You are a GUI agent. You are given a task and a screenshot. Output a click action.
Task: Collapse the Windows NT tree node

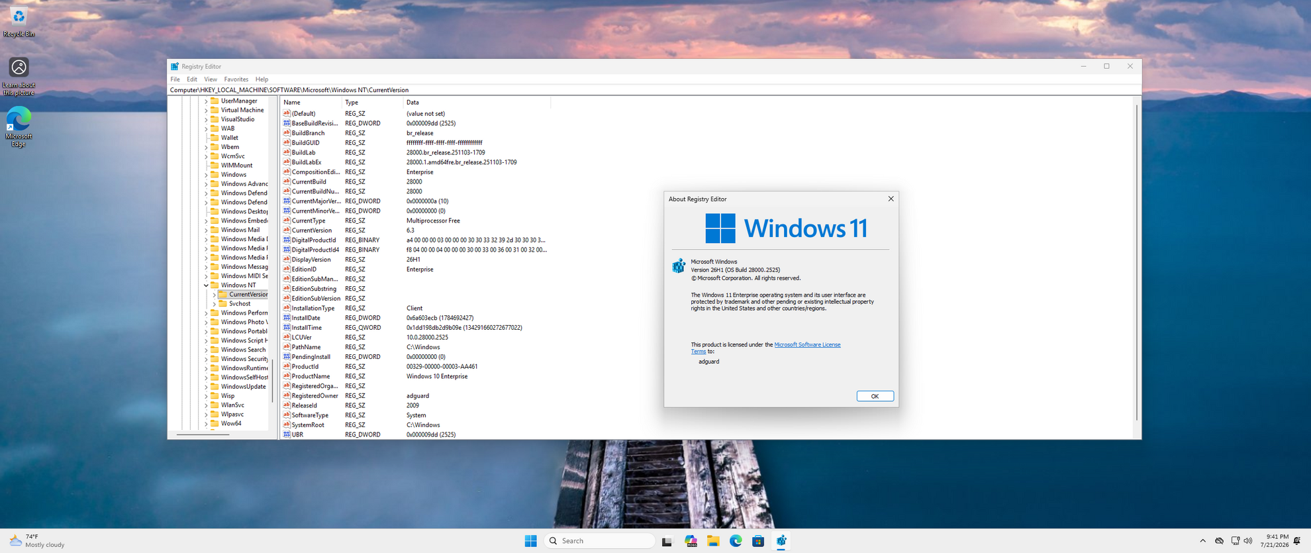(x=206, y=285)
